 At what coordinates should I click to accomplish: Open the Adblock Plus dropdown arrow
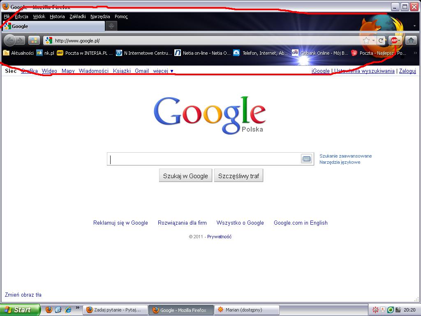[x=399, y=41]
